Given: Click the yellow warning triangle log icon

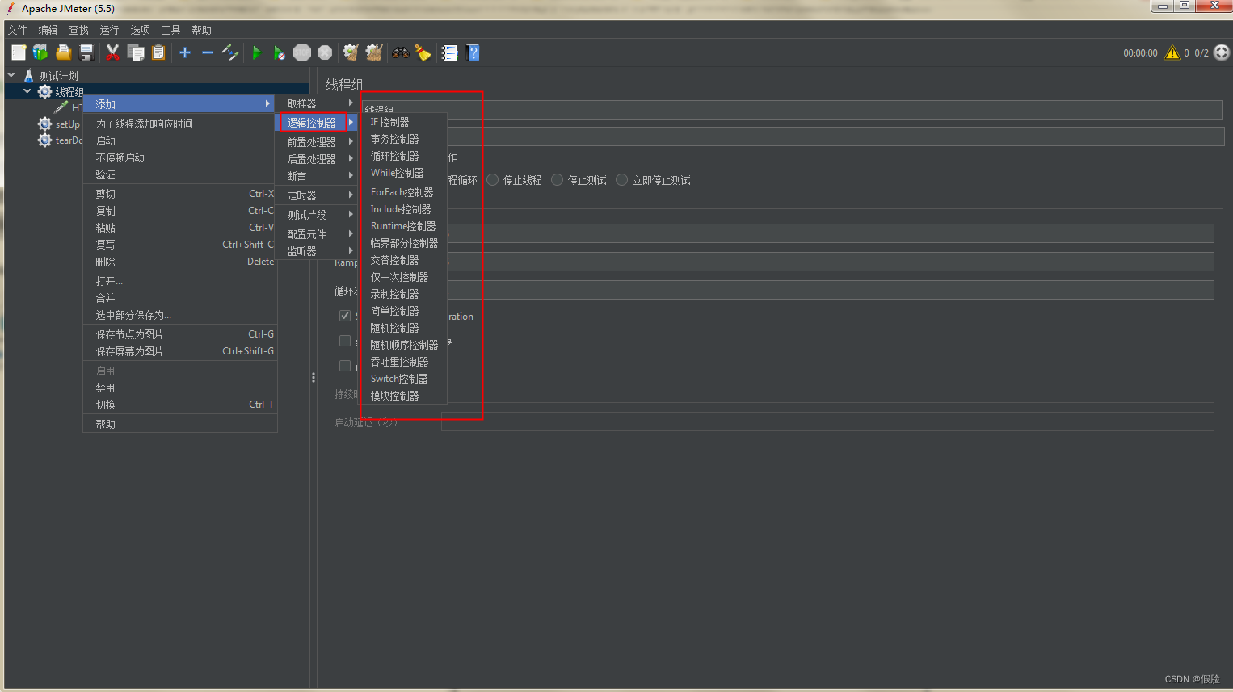Looking at the screenshot, I should click(x=1172, y=52).
